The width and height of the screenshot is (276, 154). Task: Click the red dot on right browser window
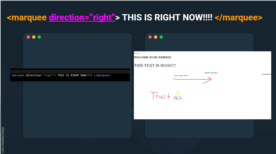coord(150,37)
